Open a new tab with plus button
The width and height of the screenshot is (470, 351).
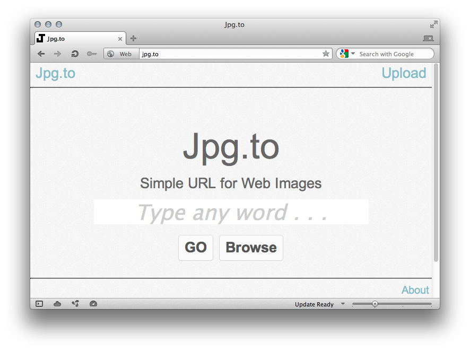[x=134, y=38]
